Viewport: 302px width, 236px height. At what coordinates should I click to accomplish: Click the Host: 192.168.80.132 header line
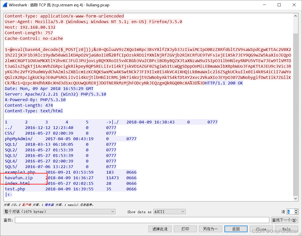pos(30,27)
